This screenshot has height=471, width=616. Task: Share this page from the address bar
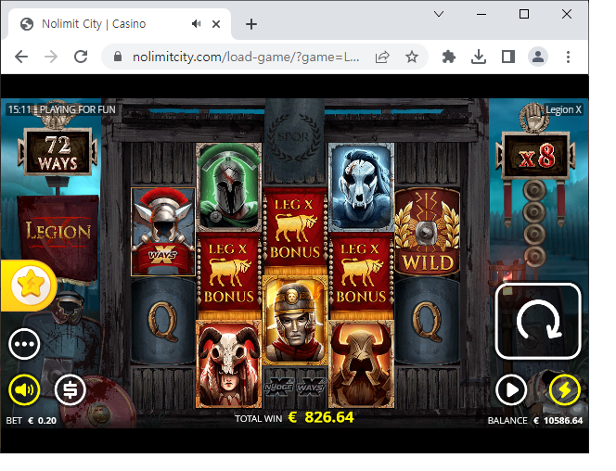tap(382, 57)
